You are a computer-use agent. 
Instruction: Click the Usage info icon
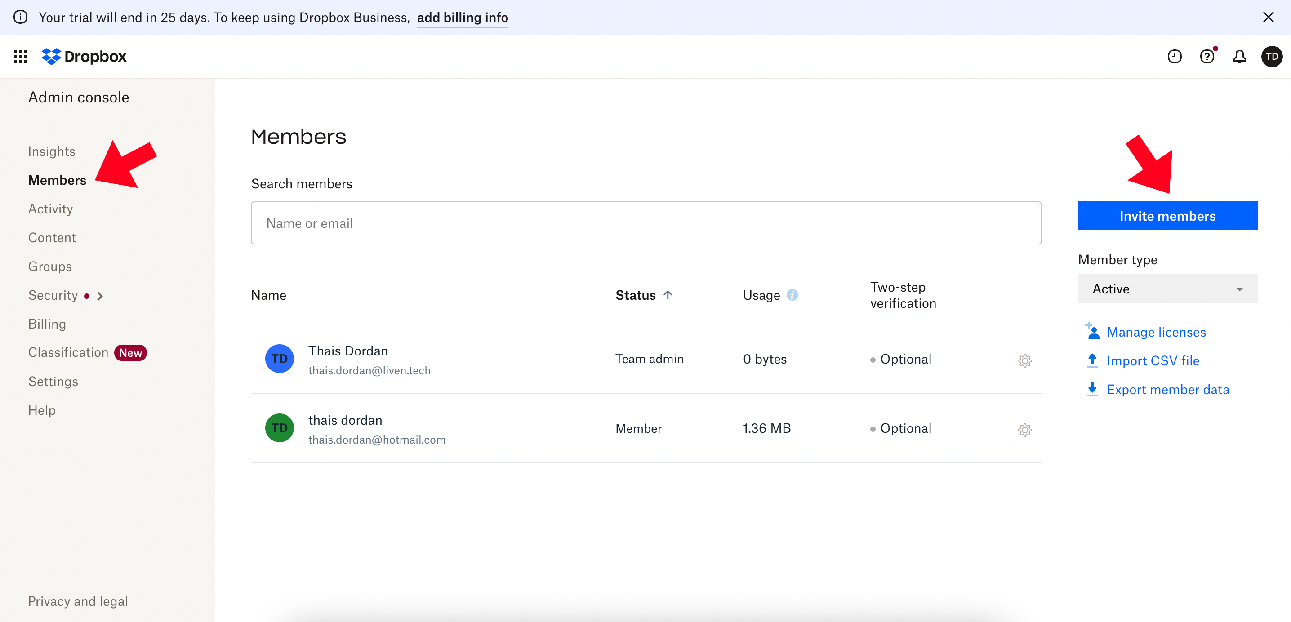[792, 295]
